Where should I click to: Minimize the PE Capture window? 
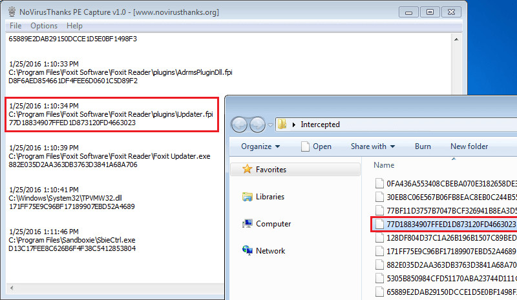(x=409, y=12)
